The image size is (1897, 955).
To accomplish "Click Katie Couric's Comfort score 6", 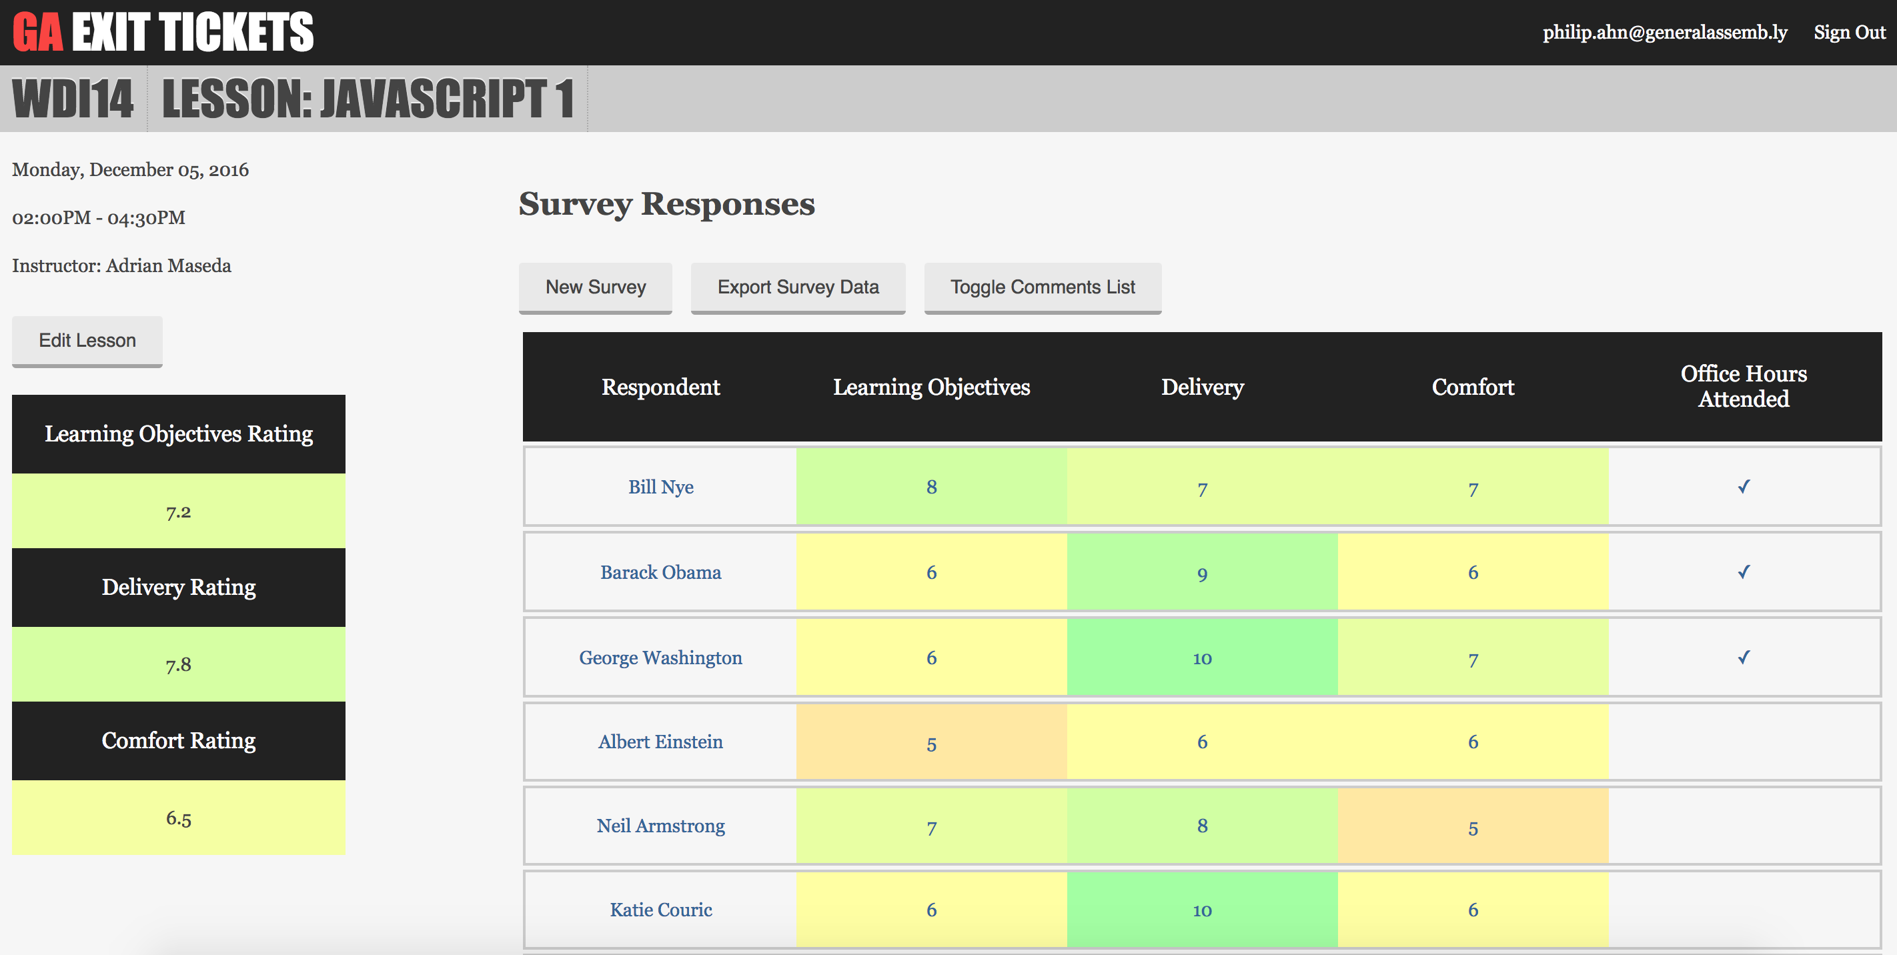I will click(x=1473, y=910).
